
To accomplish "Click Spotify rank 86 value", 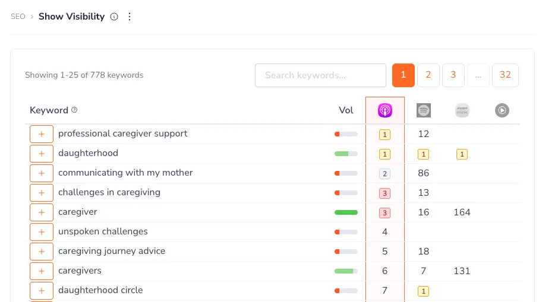I will coord(424,173).
